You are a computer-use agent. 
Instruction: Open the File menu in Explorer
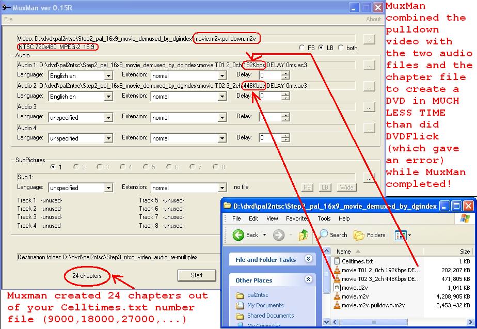click(x=236, y=218)
